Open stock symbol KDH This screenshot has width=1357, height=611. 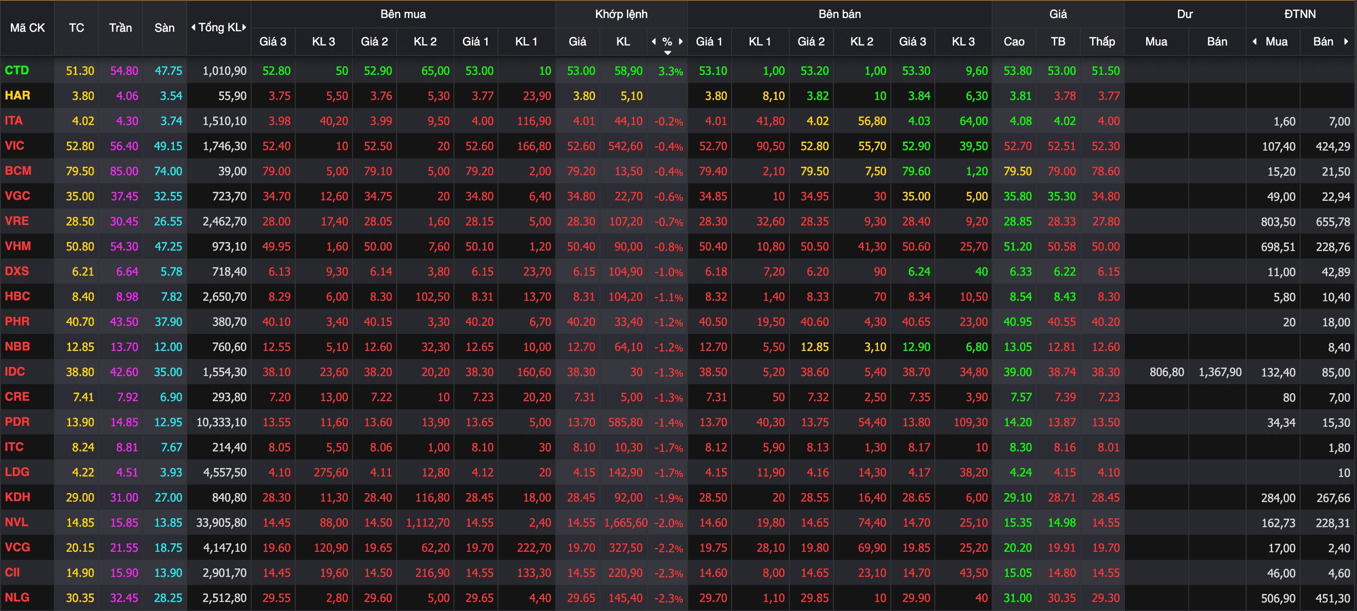click(18, 497)
